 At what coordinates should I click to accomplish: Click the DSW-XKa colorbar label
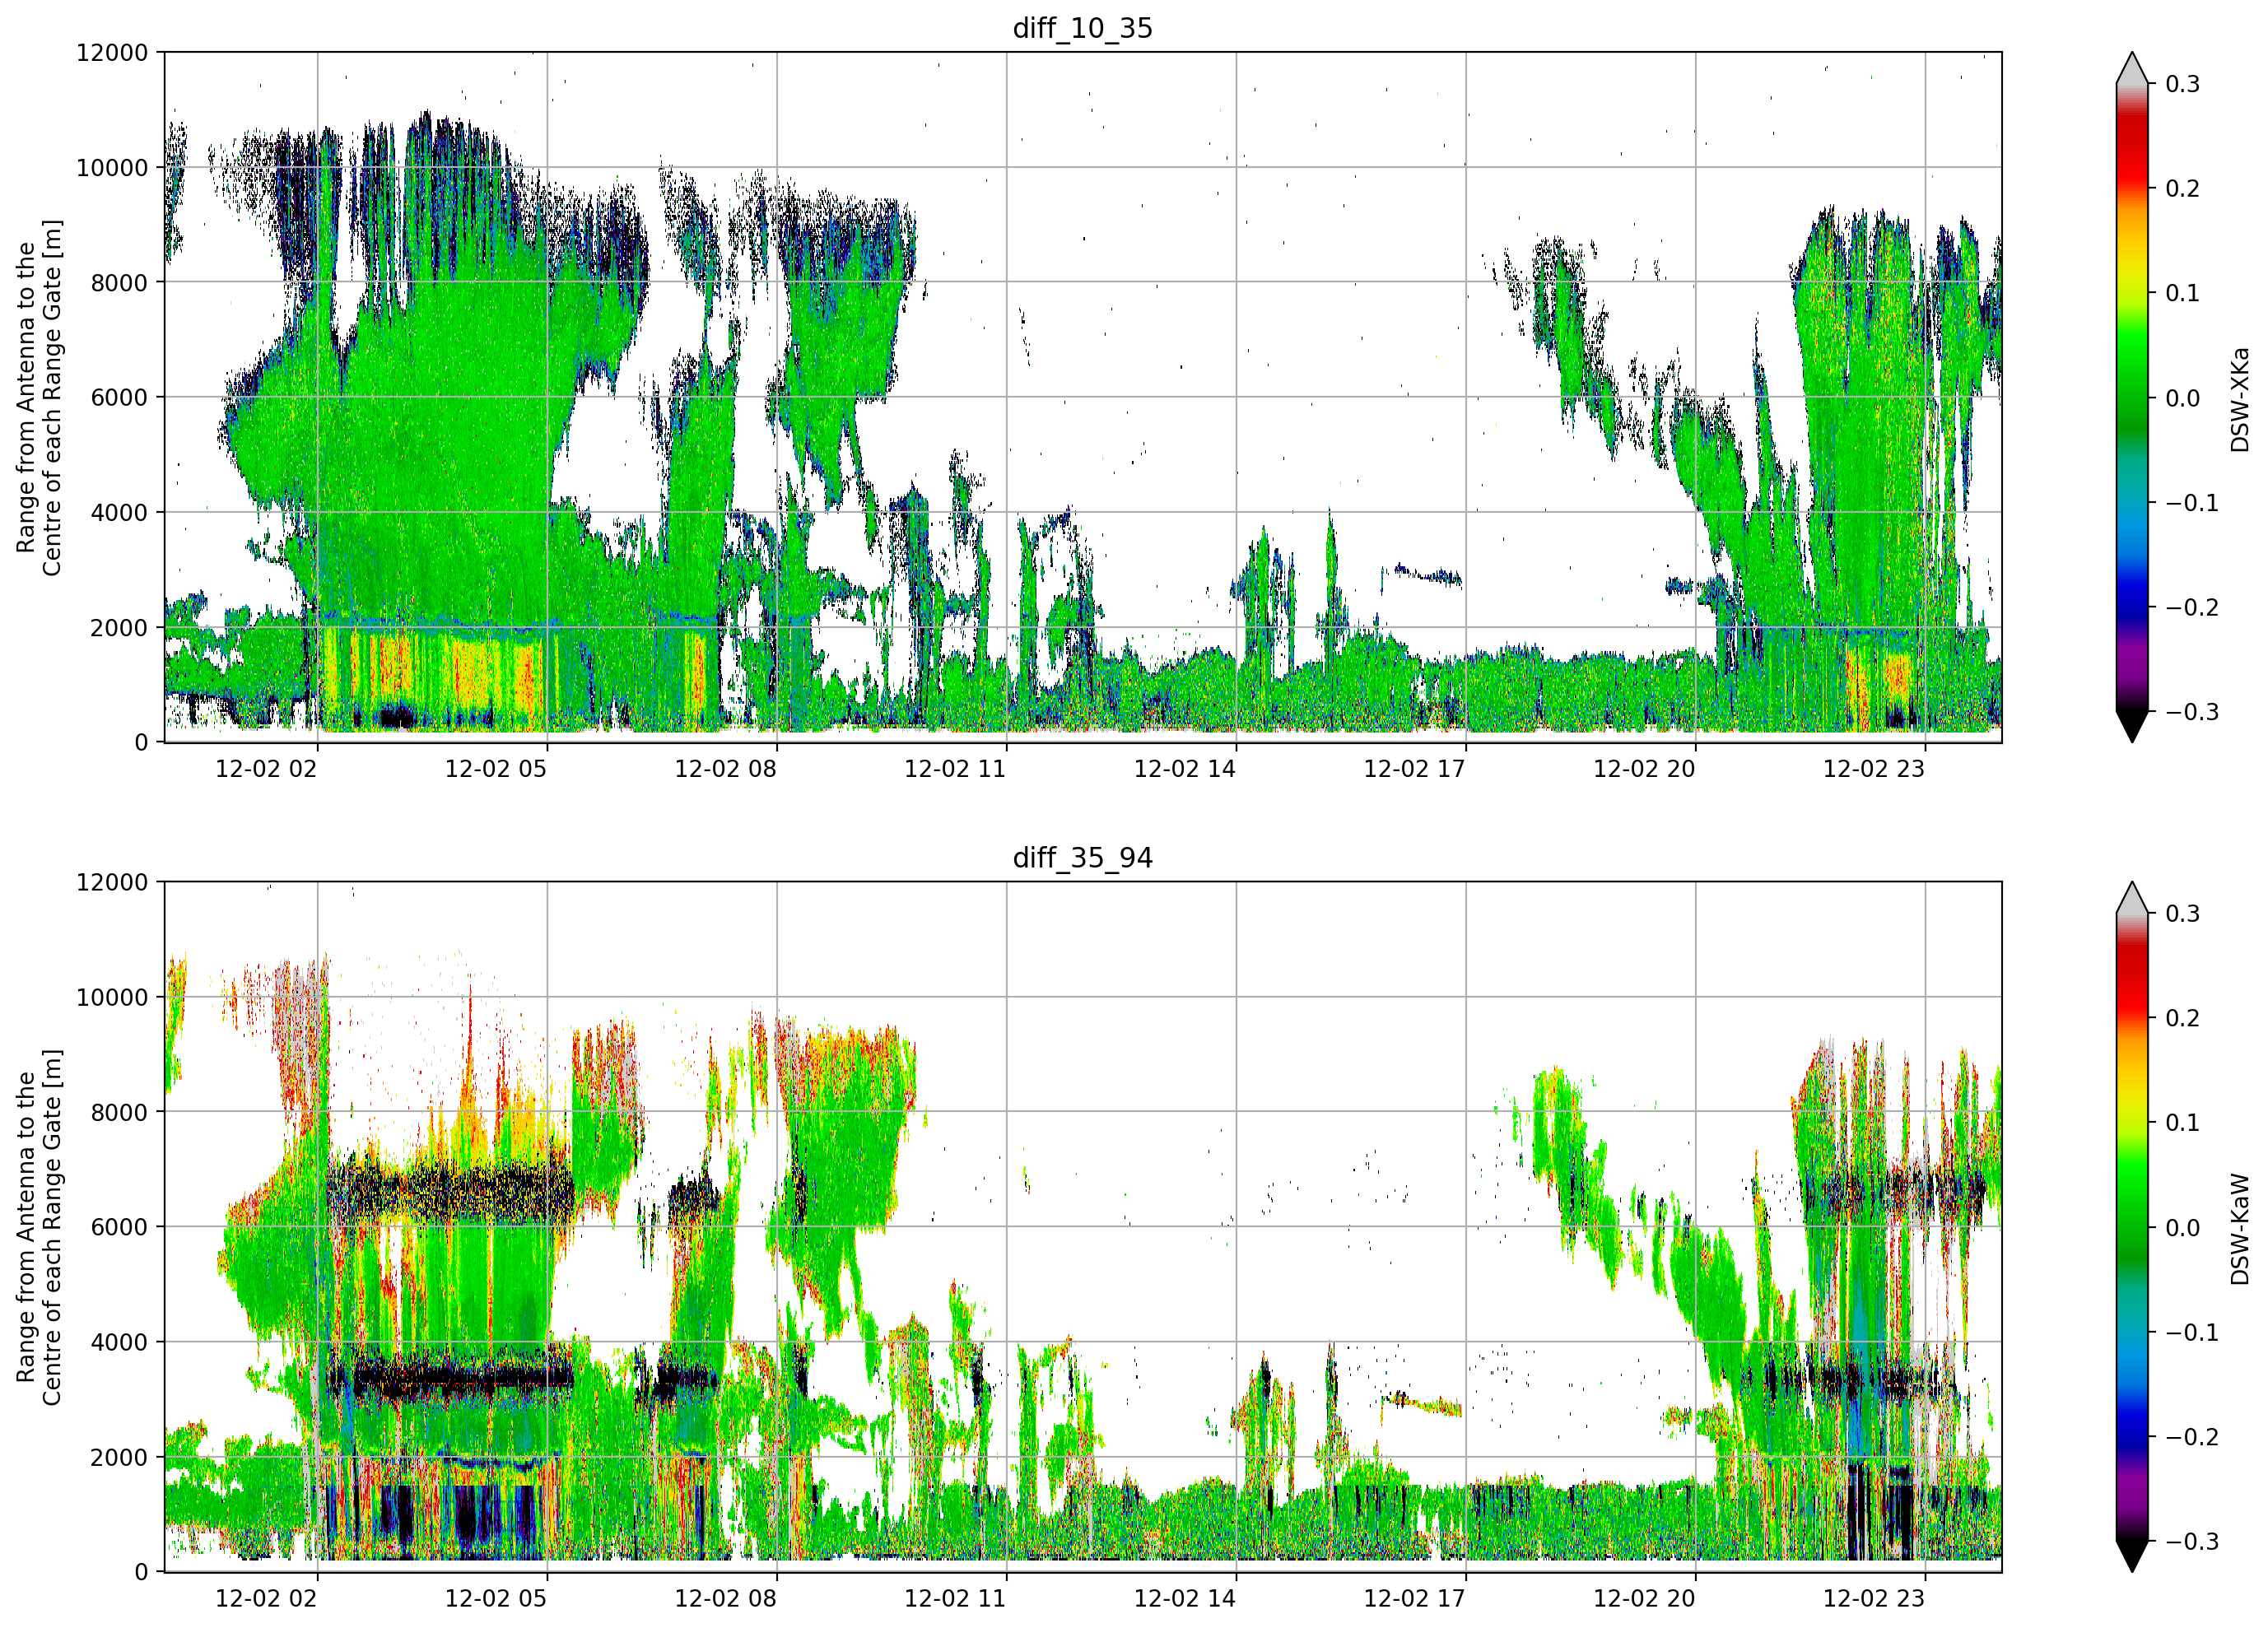[x=2239, y=399]
